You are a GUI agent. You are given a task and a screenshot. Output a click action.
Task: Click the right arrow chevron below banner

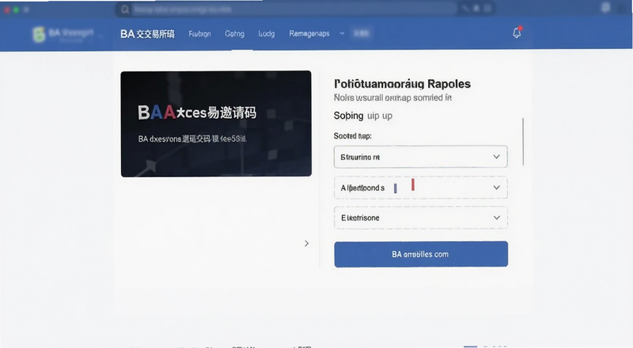pos(306,244)
